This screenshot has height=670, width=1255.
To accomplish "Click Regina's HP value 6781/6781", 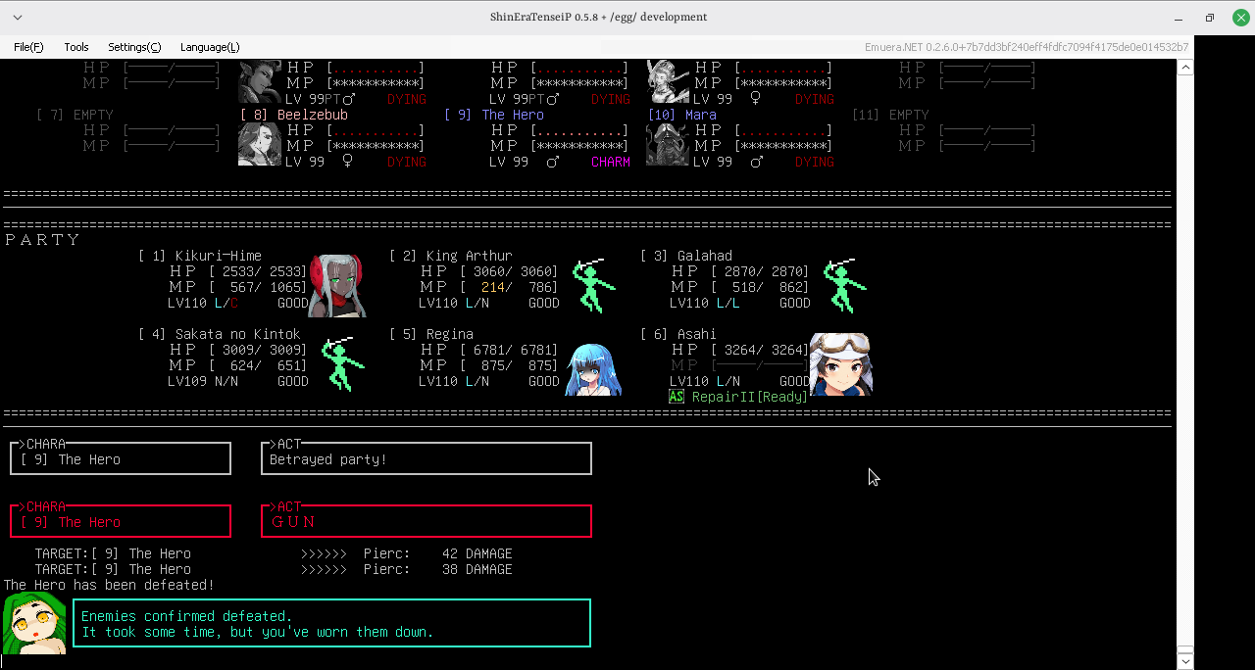I will coord(514,350).
